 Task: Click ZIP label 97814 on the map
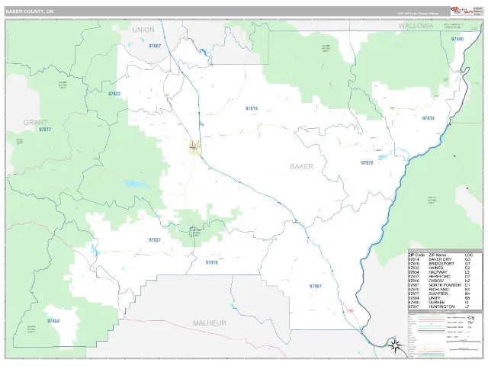(x=252, y=108)
